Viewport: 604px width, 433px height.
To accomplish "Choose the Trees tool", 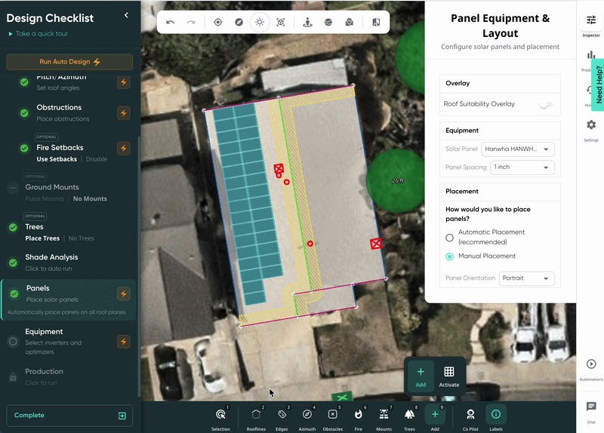I will [x=409, y=415].
